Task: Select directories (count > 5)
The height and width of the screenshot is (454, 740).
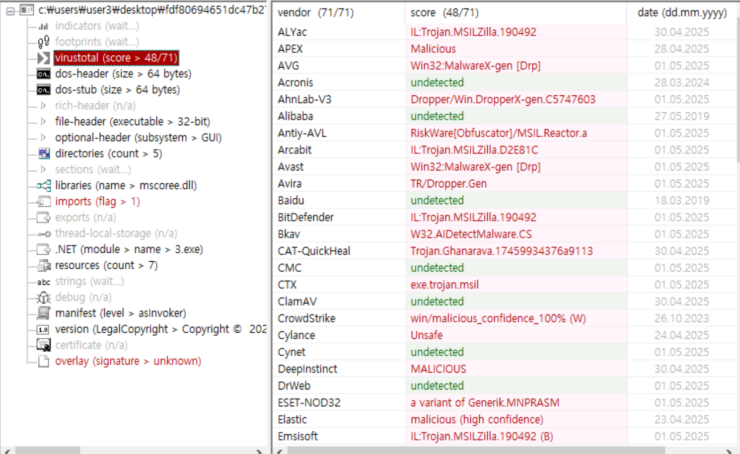Action: pyautogui.click(x=108, y=153)
